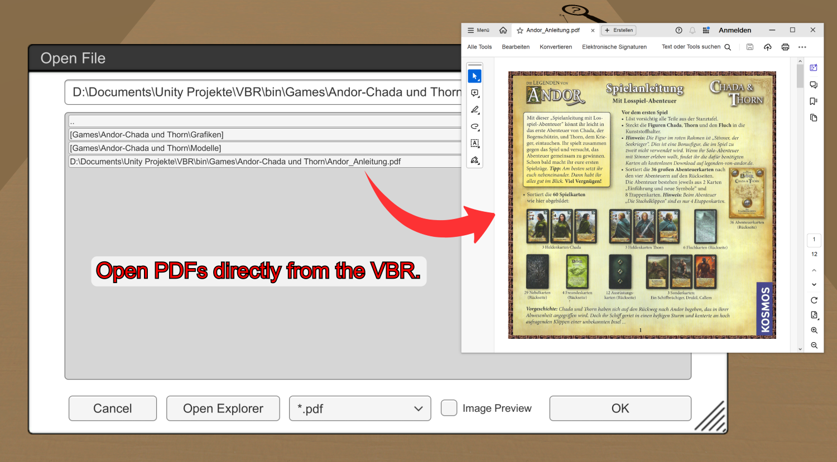Select the freehand draw lasso tool

(x=475, y=127)
